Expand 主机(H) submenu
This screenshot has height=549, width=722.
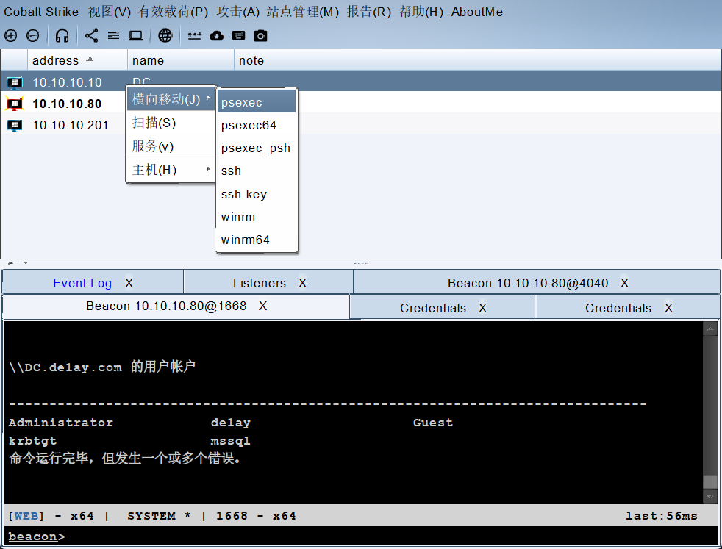(171, 170)
